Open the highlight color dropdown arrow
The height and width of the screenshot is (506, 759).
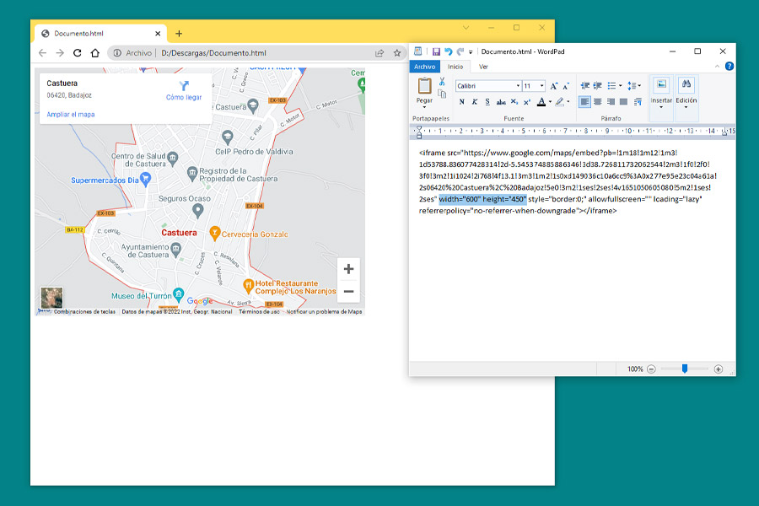point(568,102)
